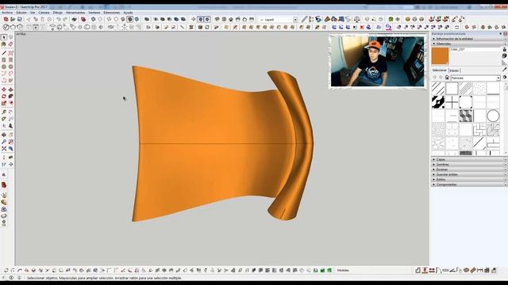
Task: Click the materials Home library icon
Action: [x=447, y=78]
